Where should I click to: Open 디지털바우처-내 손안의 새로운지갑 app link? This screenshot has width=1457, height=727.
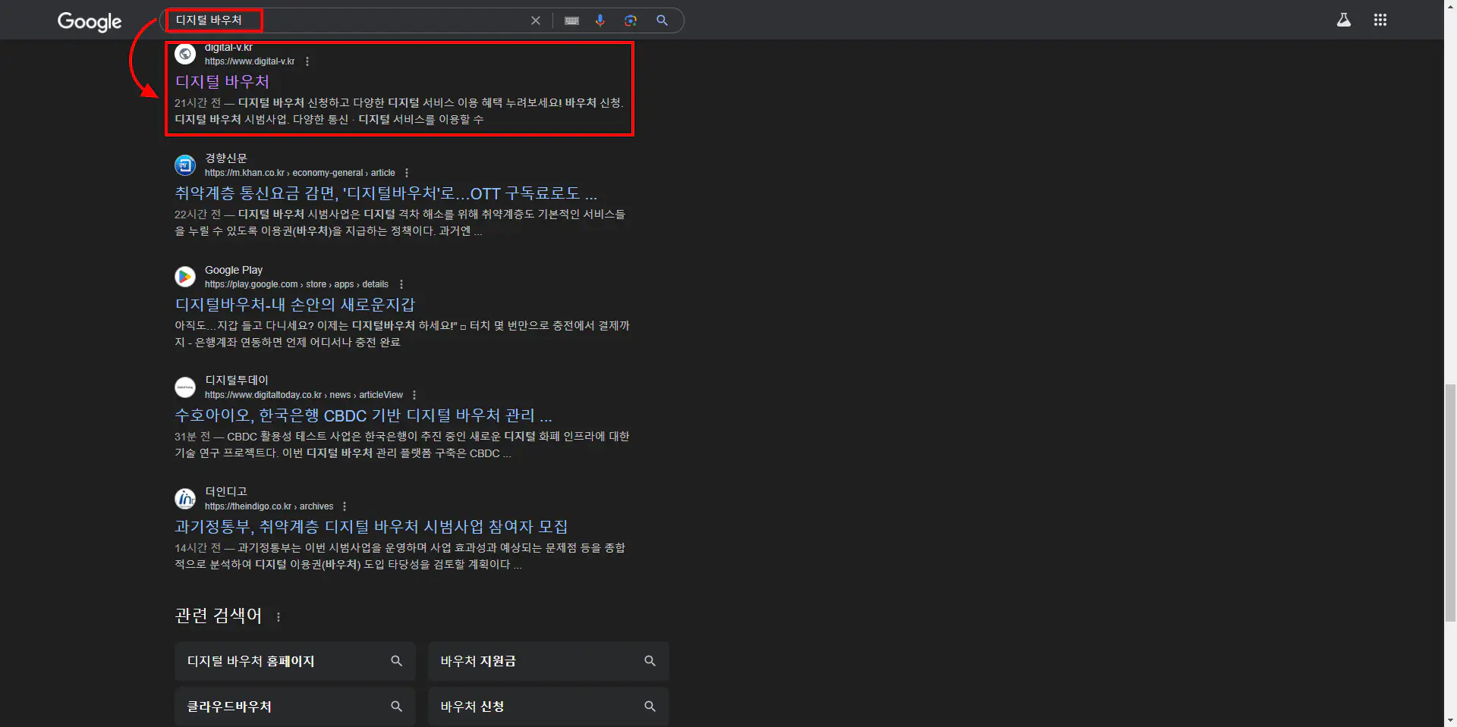295,305
